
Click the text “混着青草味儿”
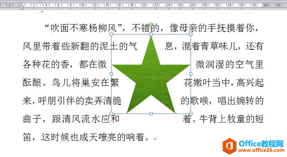[x=210, y=46]
